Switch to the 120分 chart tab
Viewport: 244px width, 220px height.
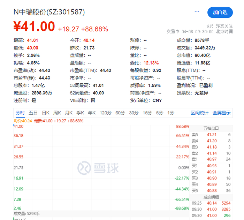point(106,113)
